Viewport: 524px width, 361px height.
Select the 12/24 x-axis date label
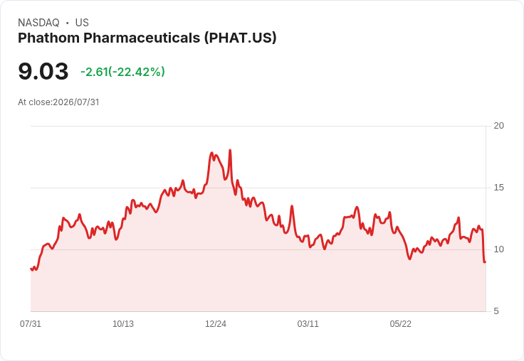(216, 323)
